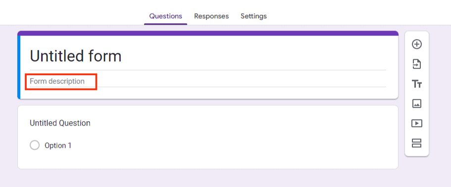Add a new section to the form
The image size is (451, 187).
[417, 143]
